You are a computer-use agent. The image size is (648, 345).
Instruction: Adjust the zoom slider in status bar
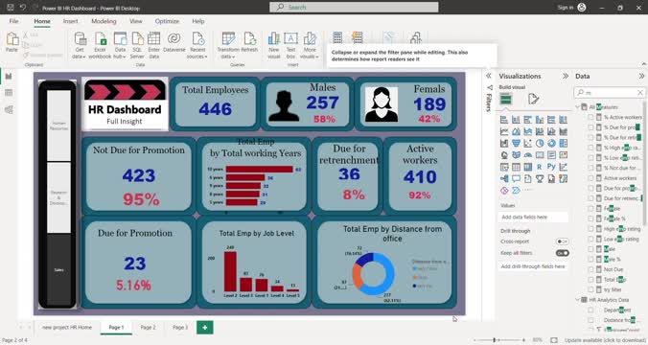[495, 340]
